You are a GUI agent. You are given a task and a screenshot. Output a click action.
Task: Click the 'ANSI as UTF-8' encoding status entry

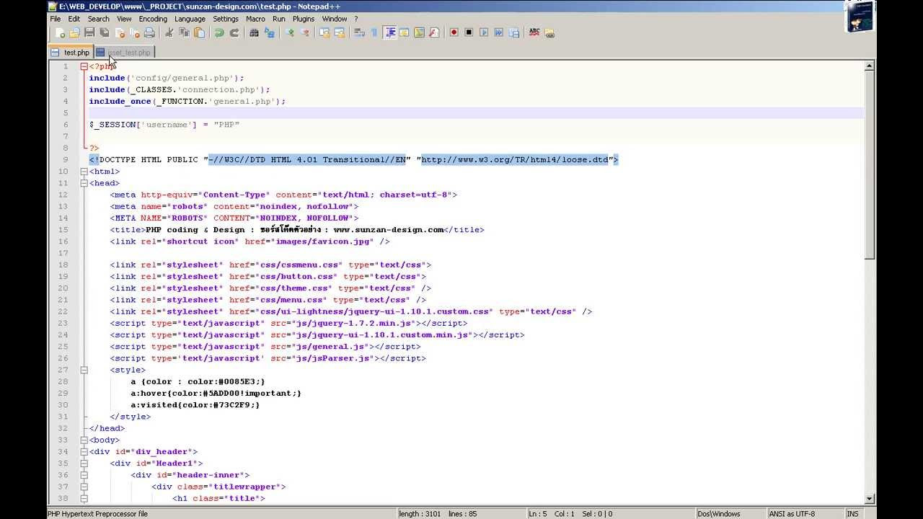(792, 514)
